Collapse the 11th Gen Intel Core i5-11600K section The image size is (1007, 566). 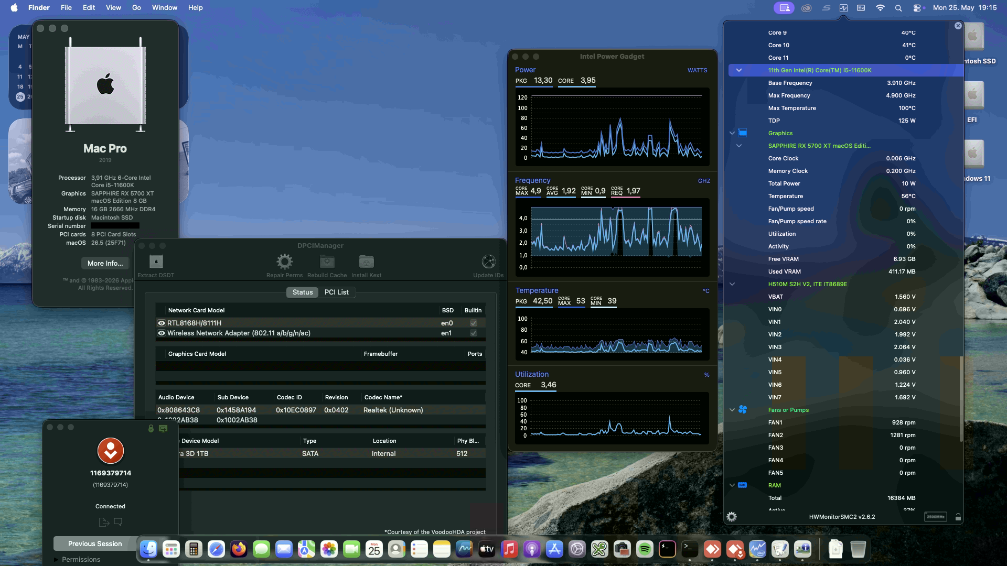click(x=738, y=70)
